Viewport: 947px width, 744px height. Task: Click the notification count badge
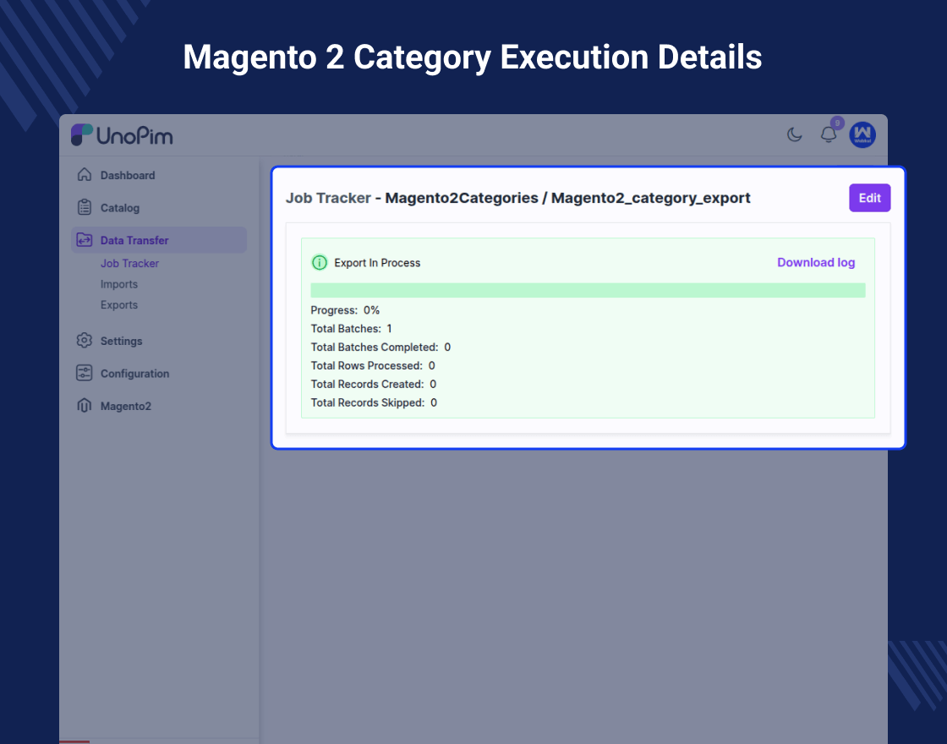point(837,123)
